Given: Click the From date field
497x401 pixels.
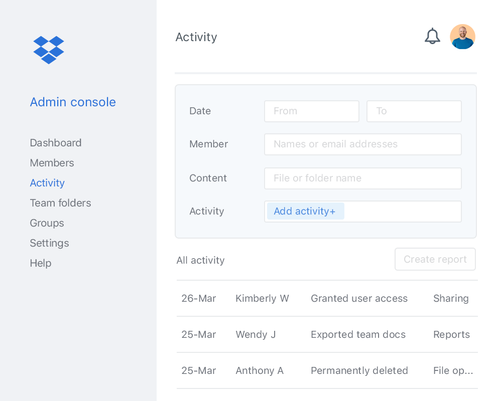Looking at the screenshot, I should [312, 111].
